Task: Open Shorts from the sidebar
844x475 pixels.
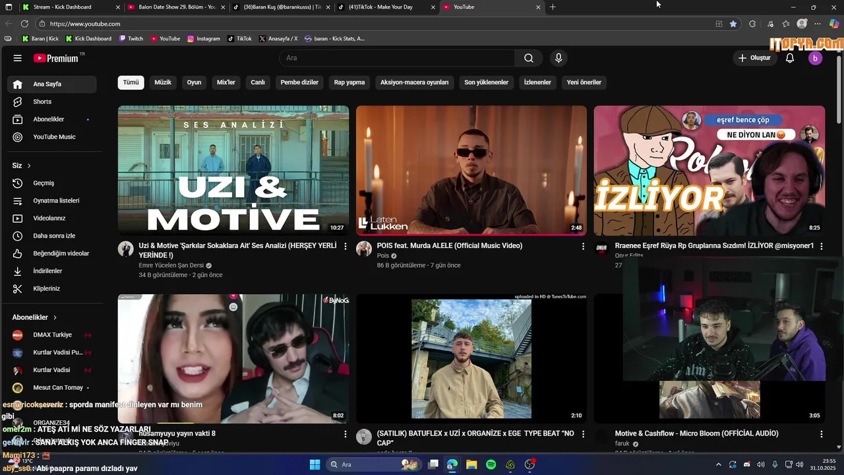Action: pos(52,102)
